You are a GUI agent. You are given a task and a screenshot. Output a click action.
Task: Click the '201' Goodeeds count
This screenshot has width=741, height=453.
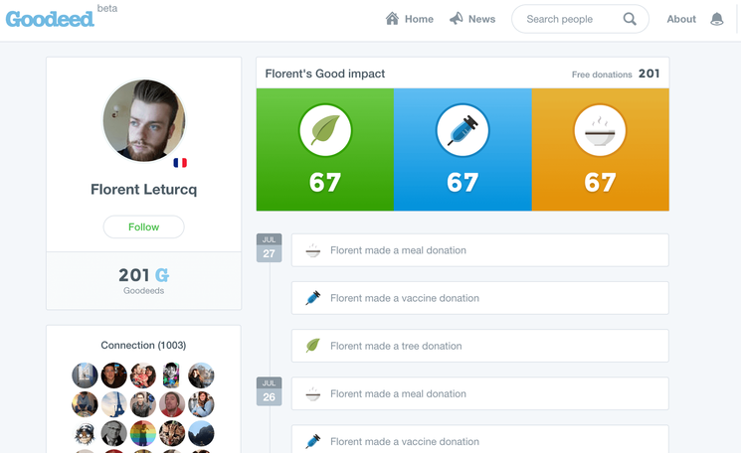(x=133, y=275)
